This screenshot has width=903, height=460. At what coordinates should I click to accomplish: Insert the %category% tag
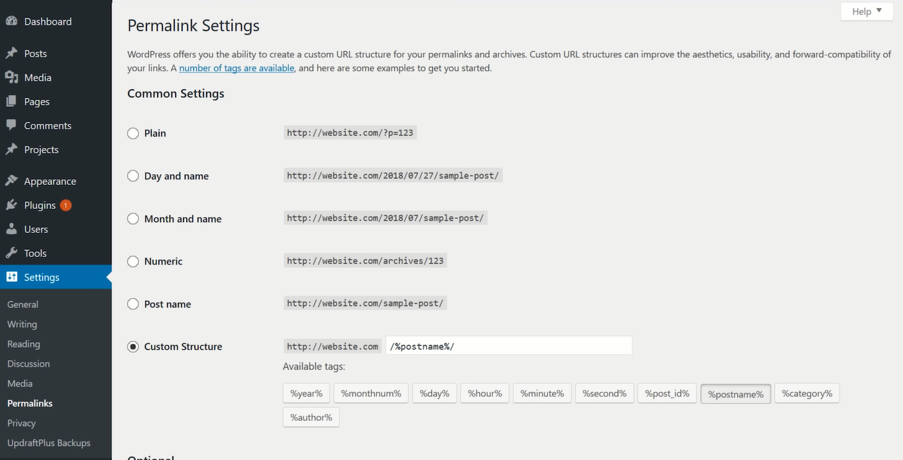click(x=807, y=393)
